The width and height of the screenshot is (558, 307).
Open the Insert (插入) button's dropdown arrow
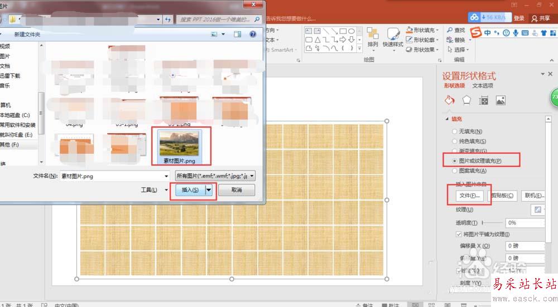pyautogui.click(x=209, y=190)
